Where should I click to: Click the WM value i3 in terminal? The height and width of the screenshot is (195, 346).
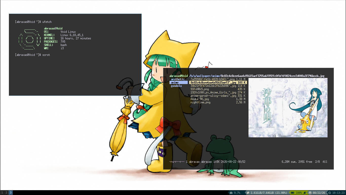tap(62, 48)
